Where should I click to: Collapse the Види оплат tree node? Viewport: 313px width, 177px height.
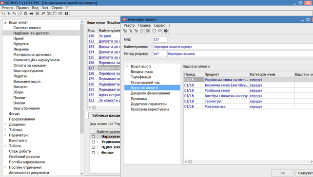point(5,22)
